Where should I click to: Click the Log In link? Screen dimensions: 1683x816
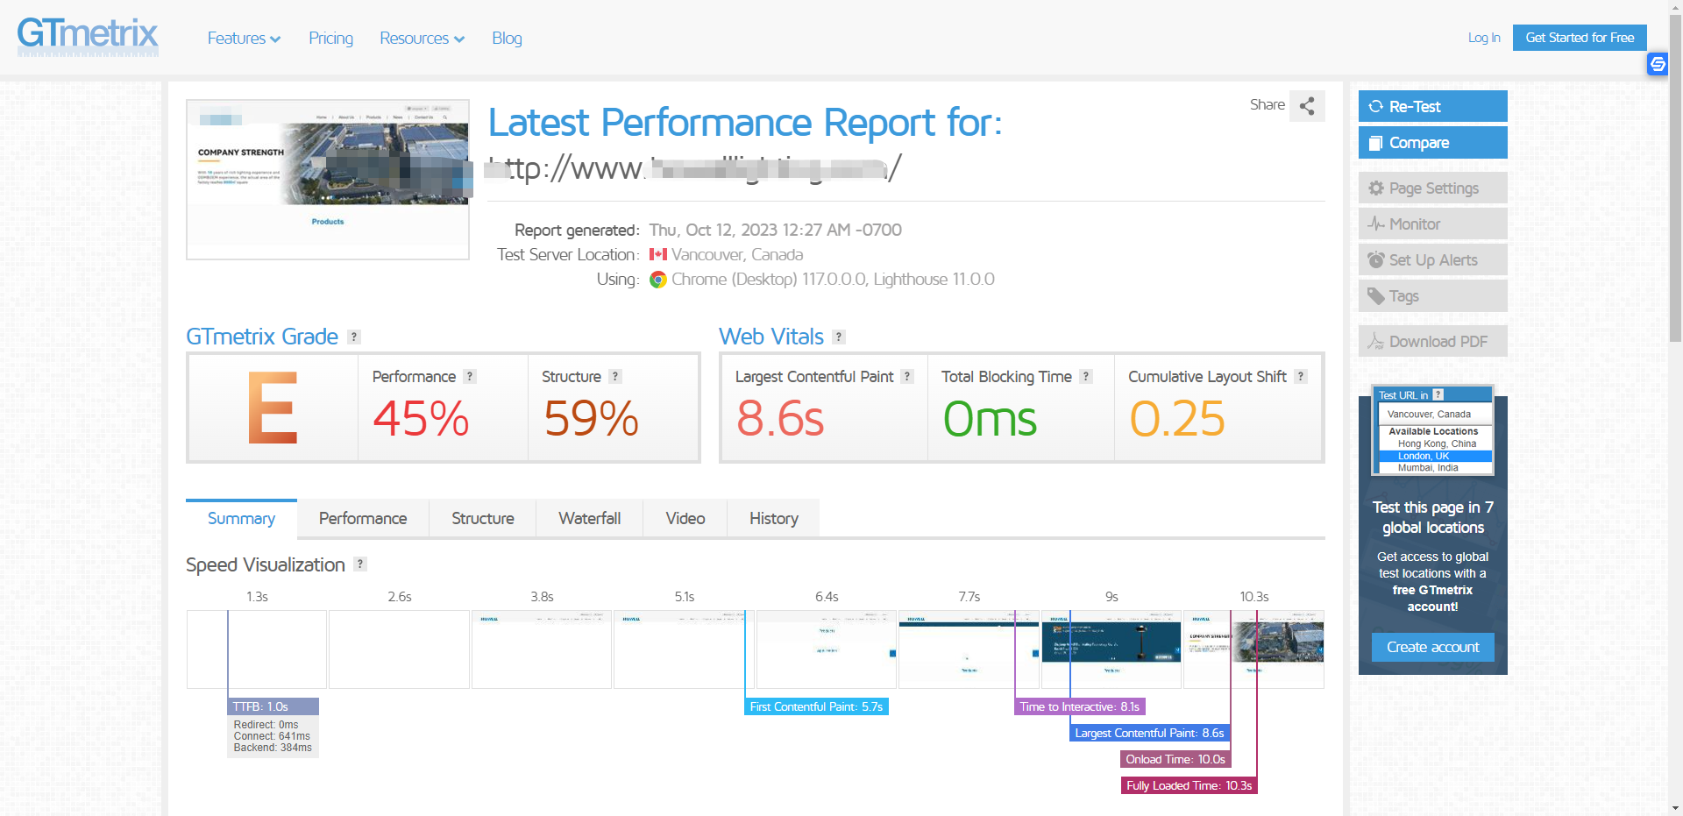pos(1483,38)
